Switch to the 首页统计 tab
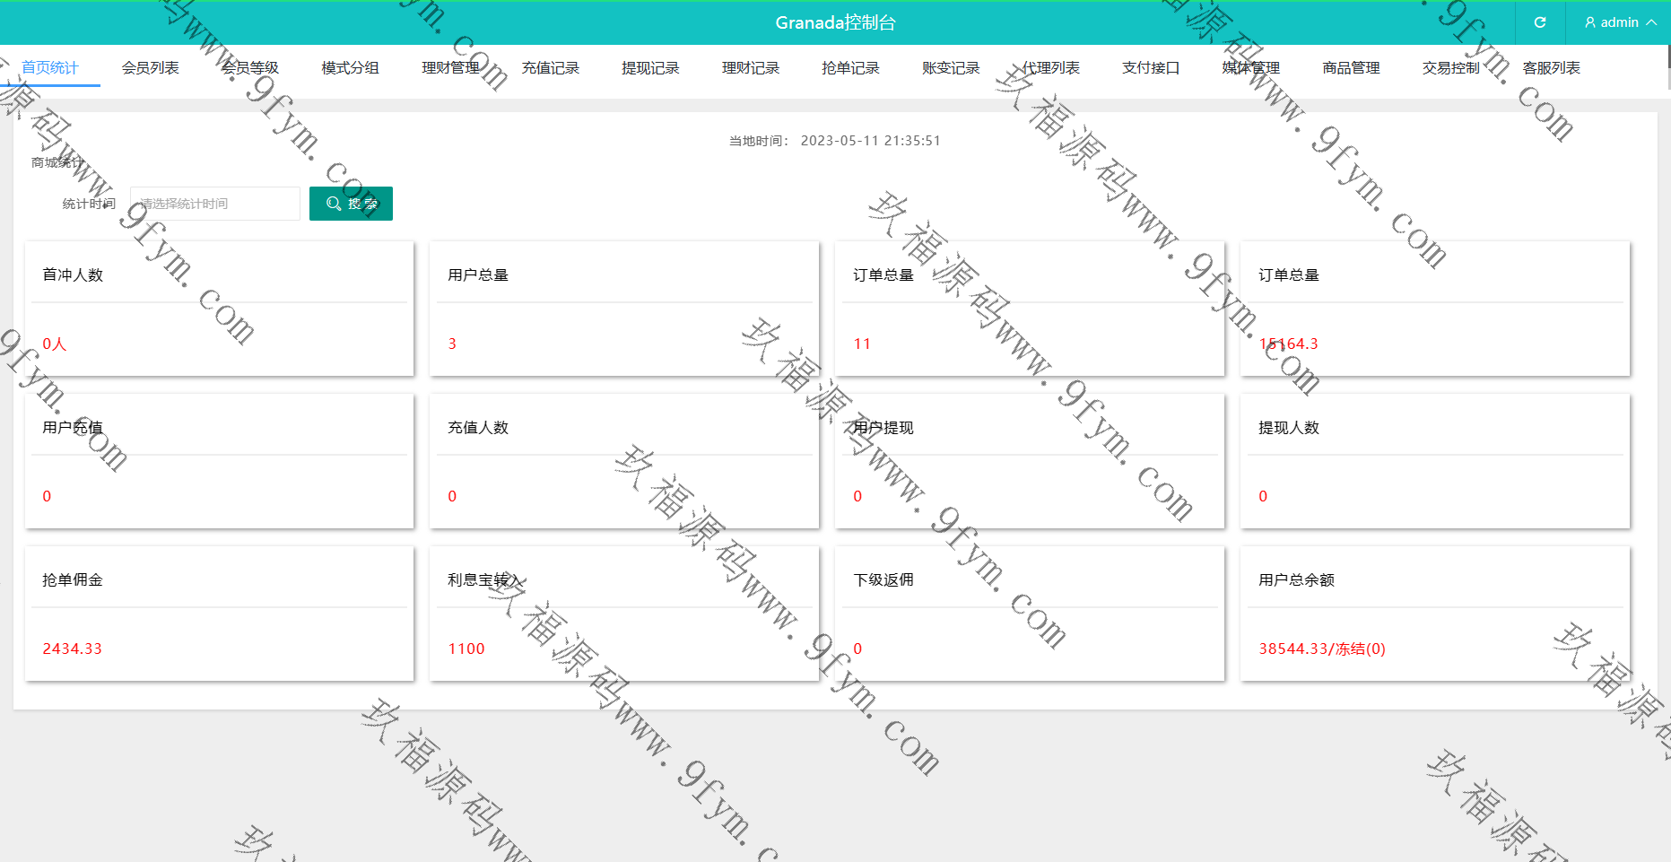This screenshot has height=862, width=1671. [x=50, y=68]
